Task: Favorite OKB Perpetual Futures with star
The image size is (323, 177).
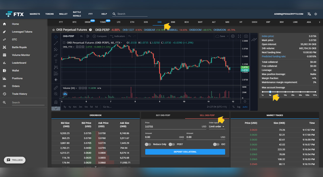Action: [x=54, y=30]
